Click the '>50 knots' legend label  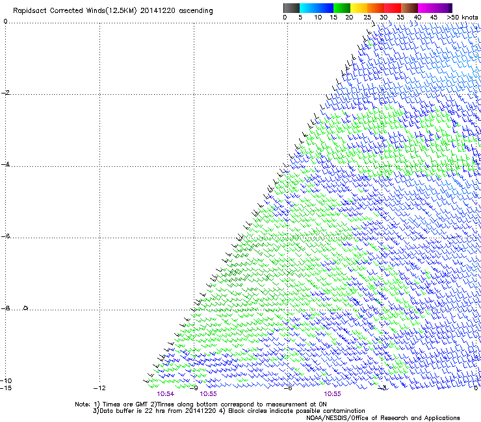click(462, 18)
